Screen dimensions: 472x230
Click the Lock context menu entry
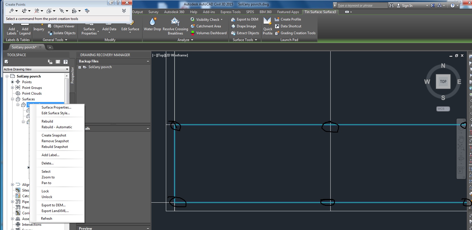(45, 191)
